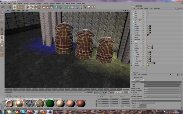The image size is (183, 114).
Task: Show the Rock & Stone materials tab
Action: 57,99
